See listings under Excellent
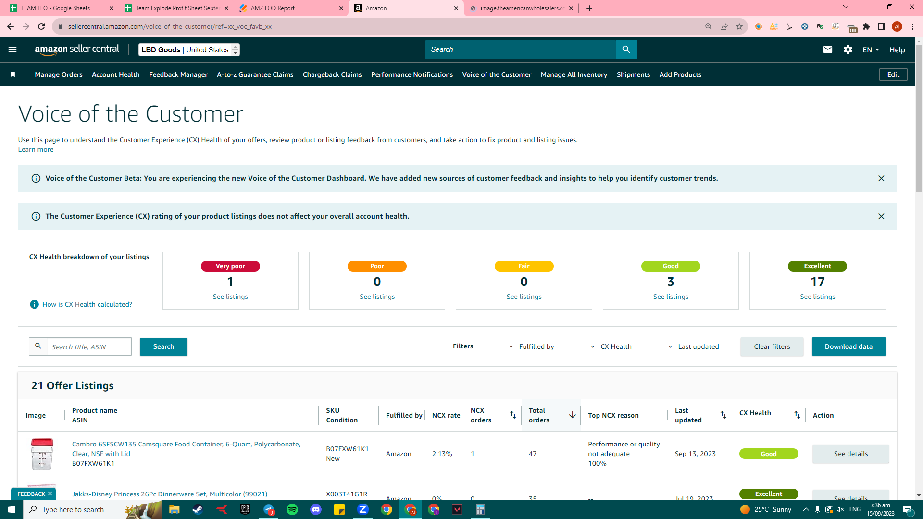 point(817,297)
